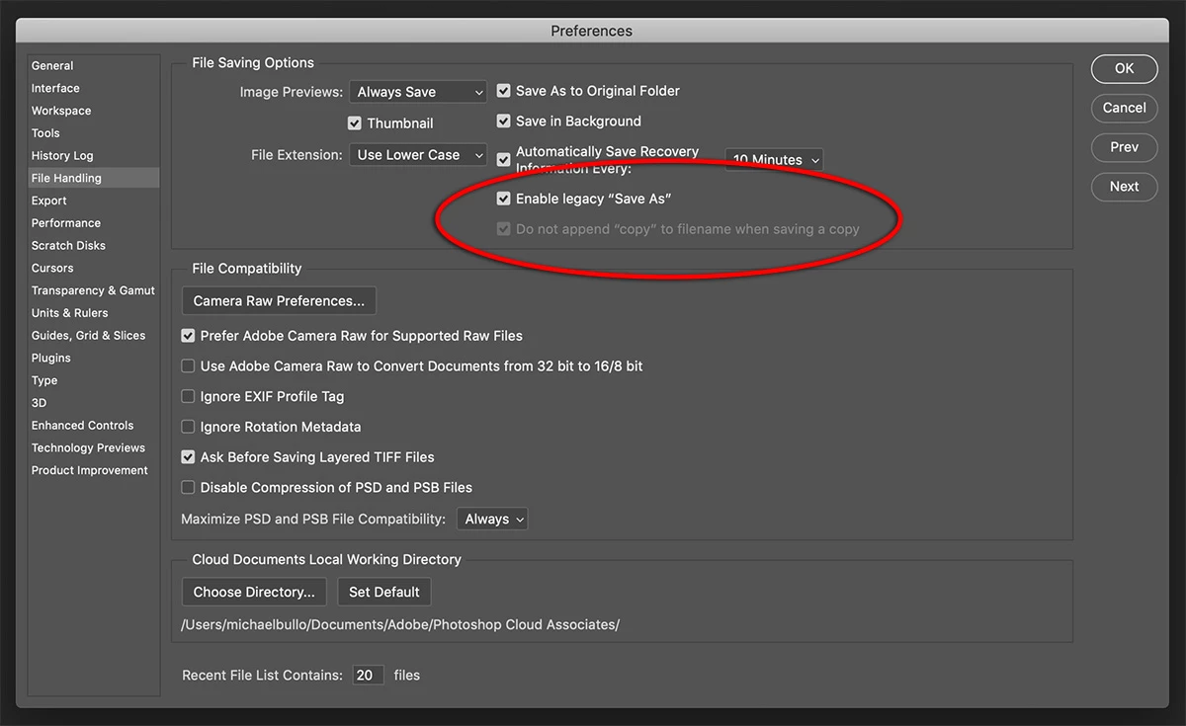This screenshot has height=726, width=1186.
Task: Open Plugins preferences
Action: pos(51,358)
